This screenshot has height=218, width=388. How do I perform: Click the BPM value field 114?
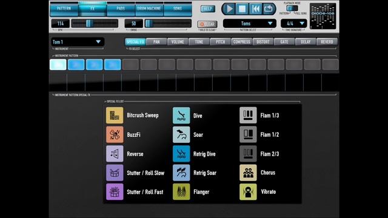point(61,24)
